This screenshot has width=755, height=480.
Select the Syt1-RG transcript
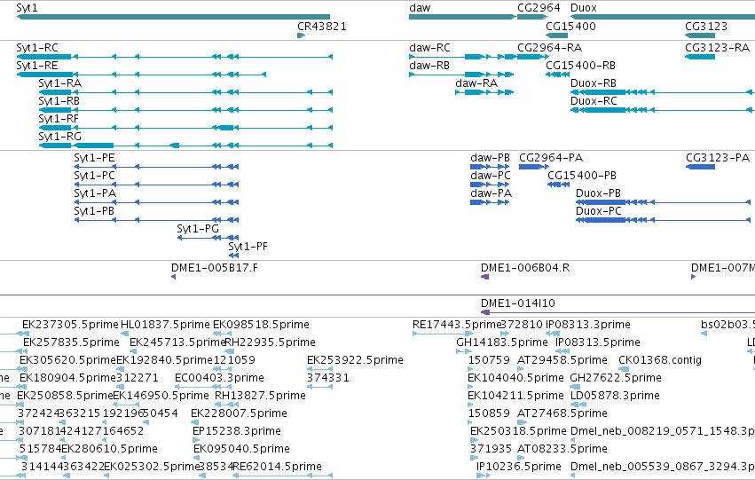[185, 146]
